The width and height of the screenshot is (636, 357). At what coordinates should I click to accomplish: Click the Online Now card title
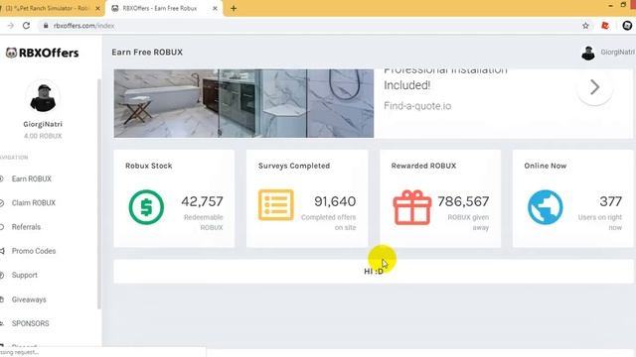click(546, 166)
